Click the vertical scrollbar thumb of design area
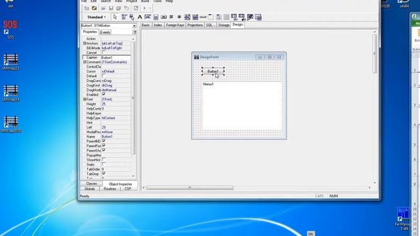This screenshot has width=420, height=236. (375, 54)
